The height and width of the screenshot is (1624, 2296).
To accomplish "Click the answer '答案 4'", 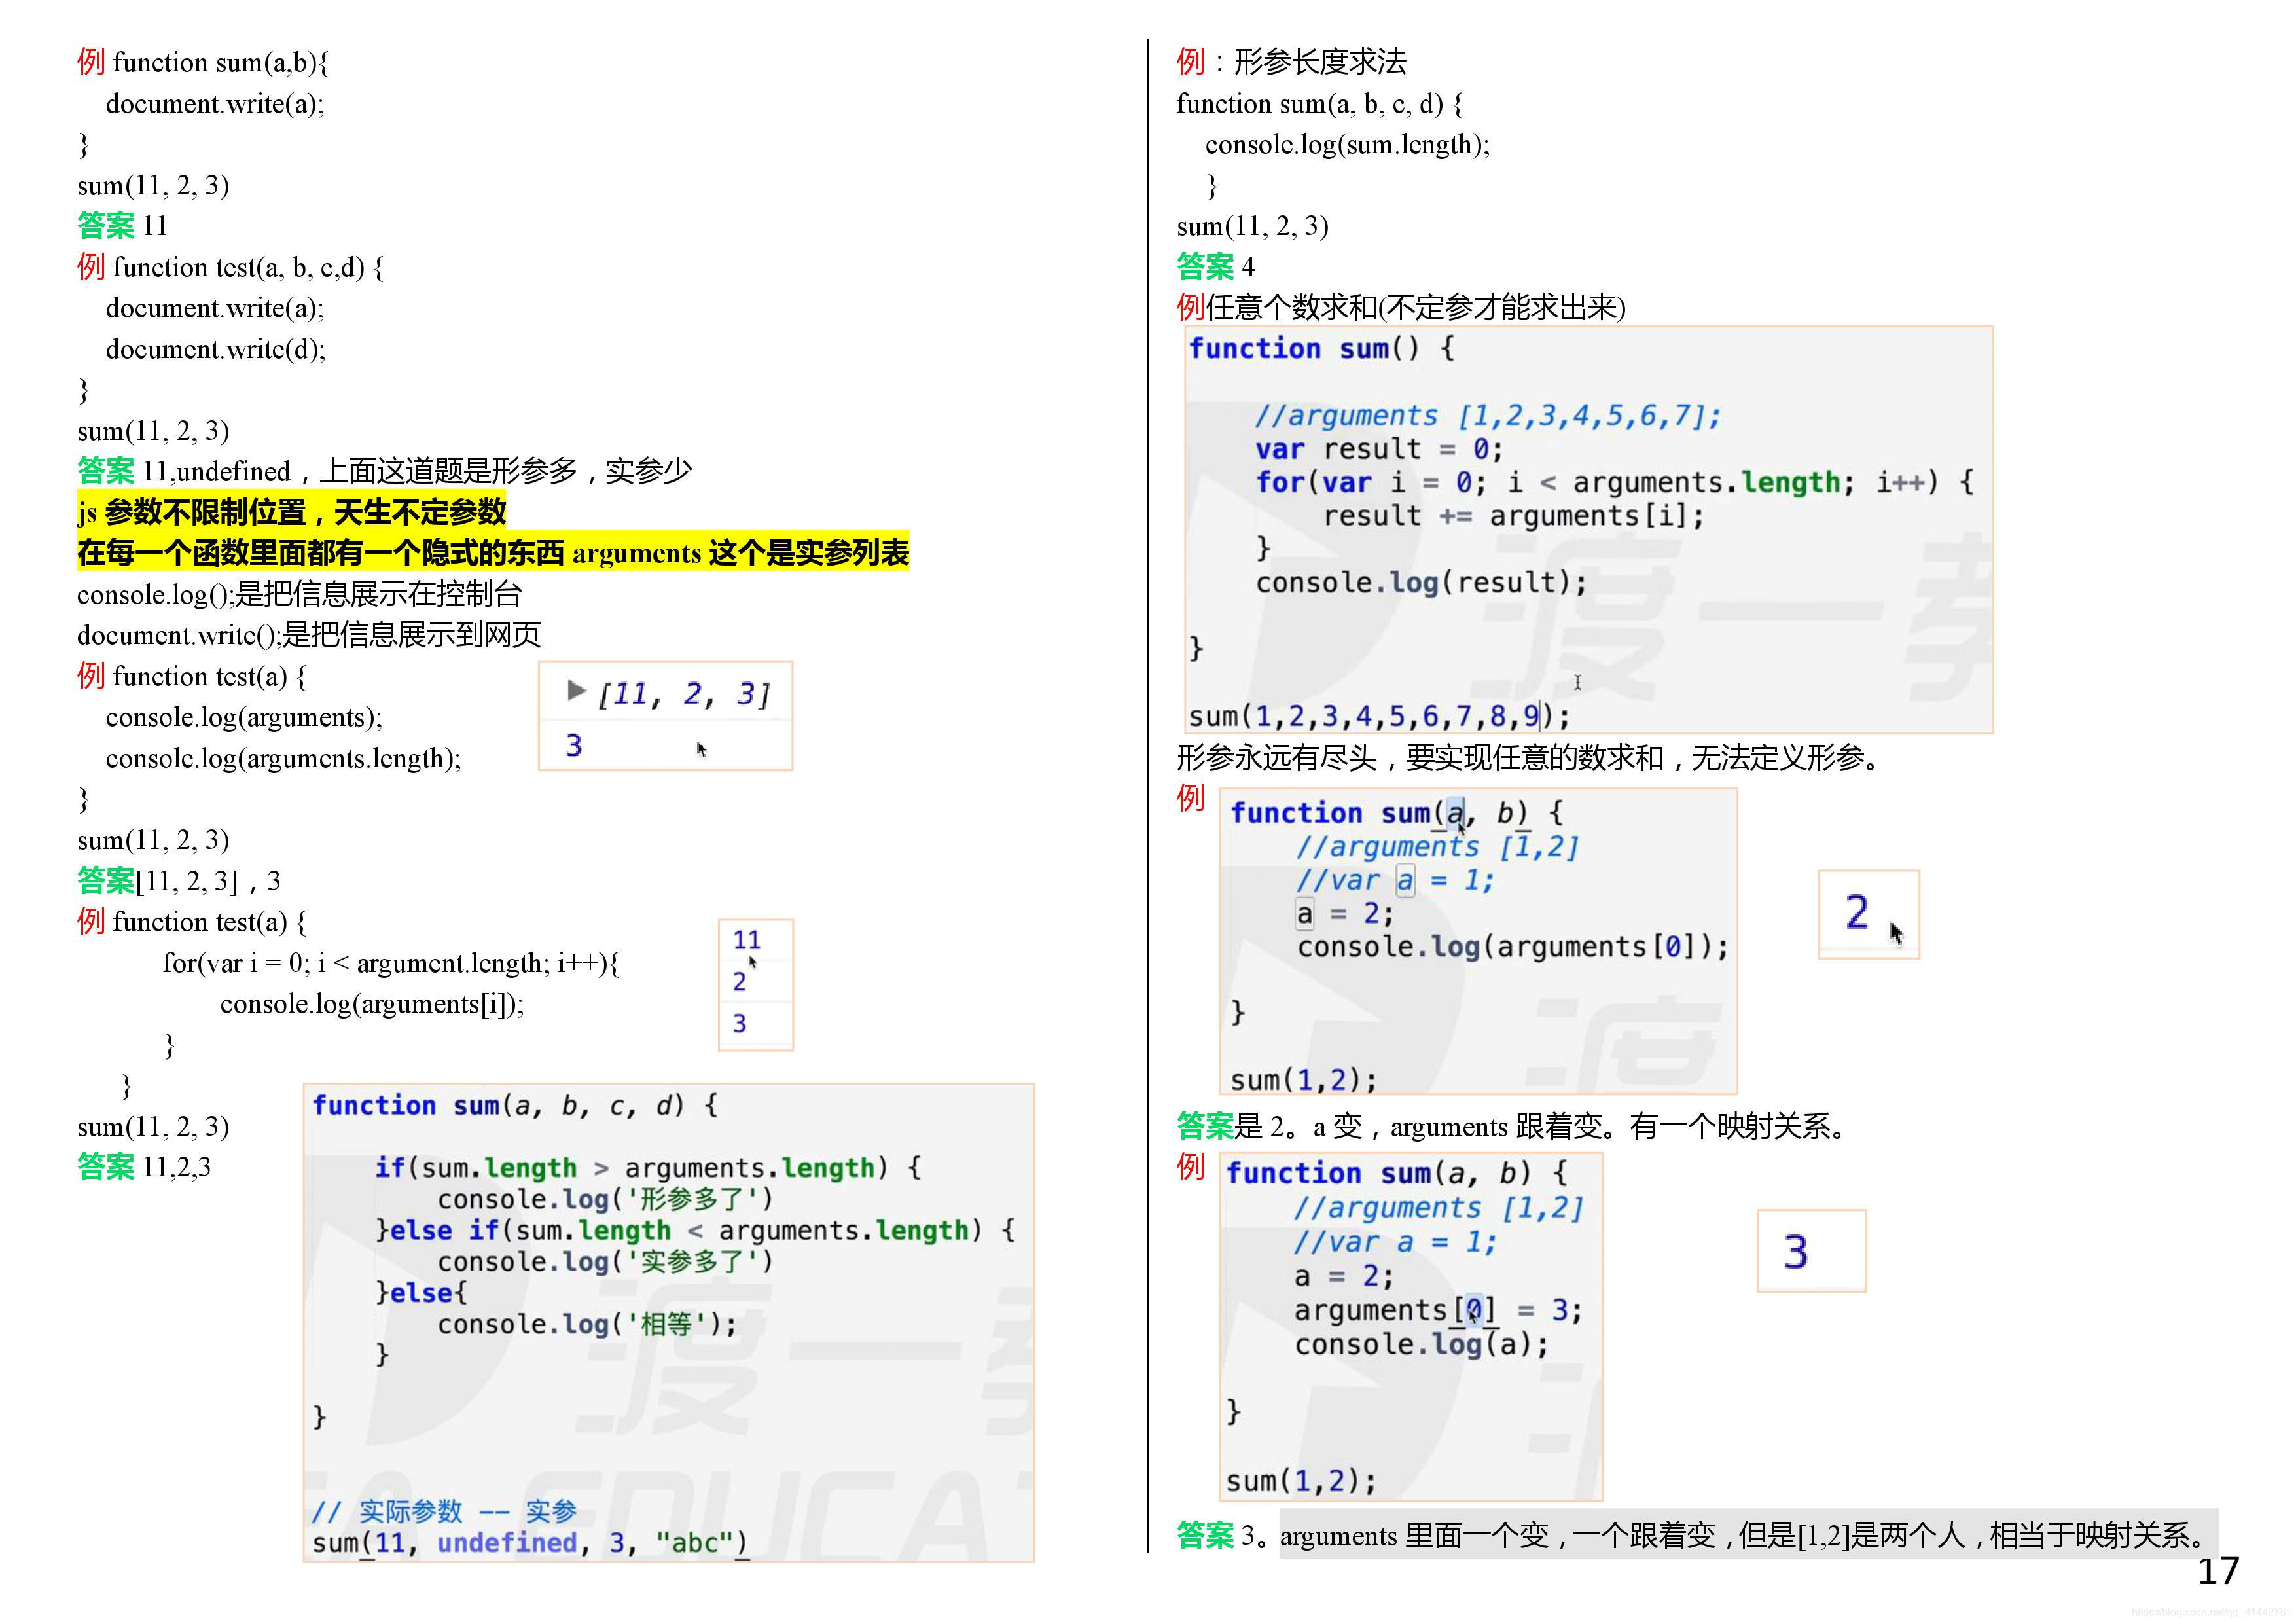I will [x=1215, y=267].
